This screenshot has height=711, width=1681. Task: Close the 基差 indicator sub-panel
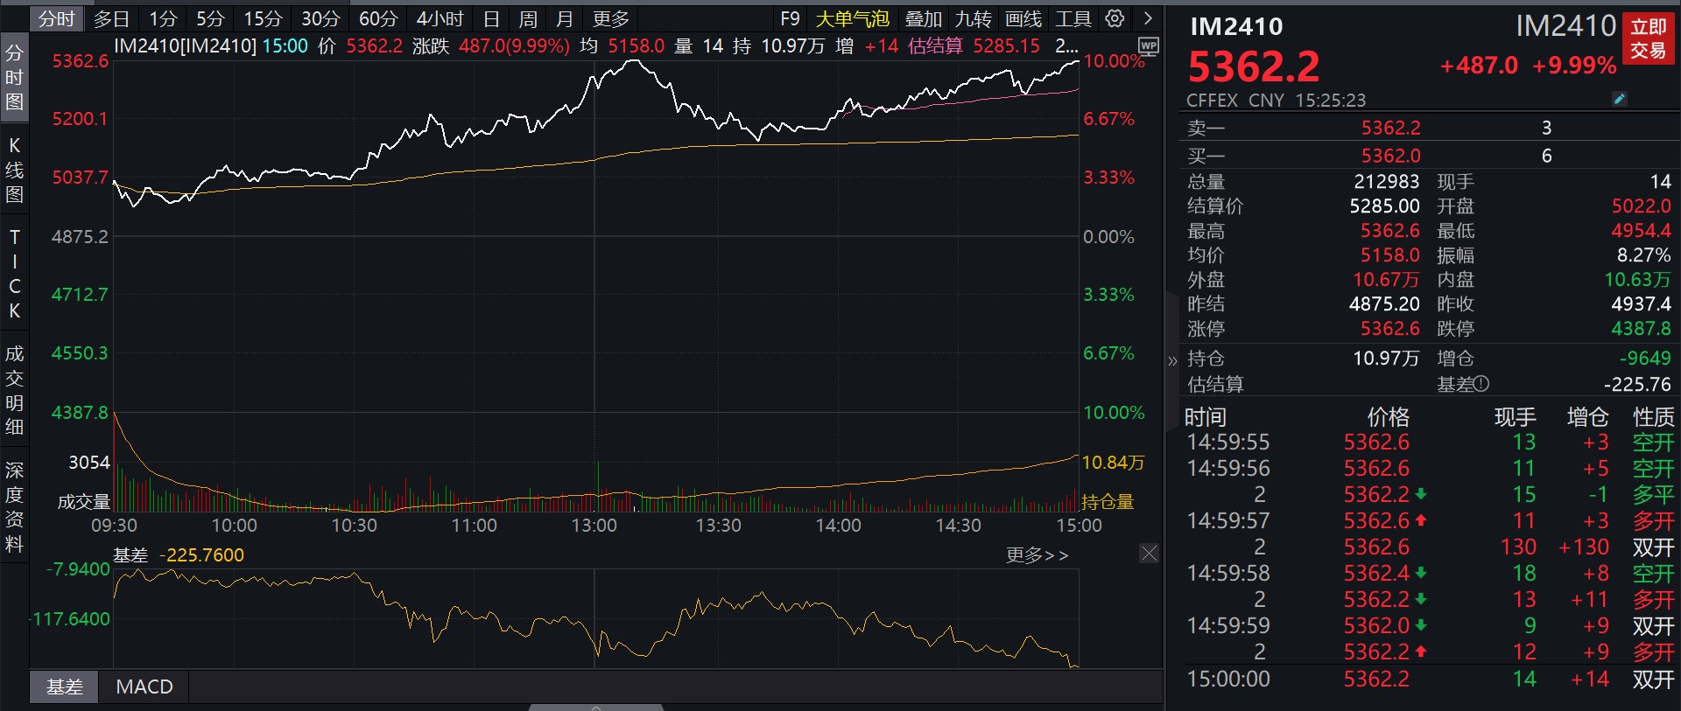(x=1149, y=553)
